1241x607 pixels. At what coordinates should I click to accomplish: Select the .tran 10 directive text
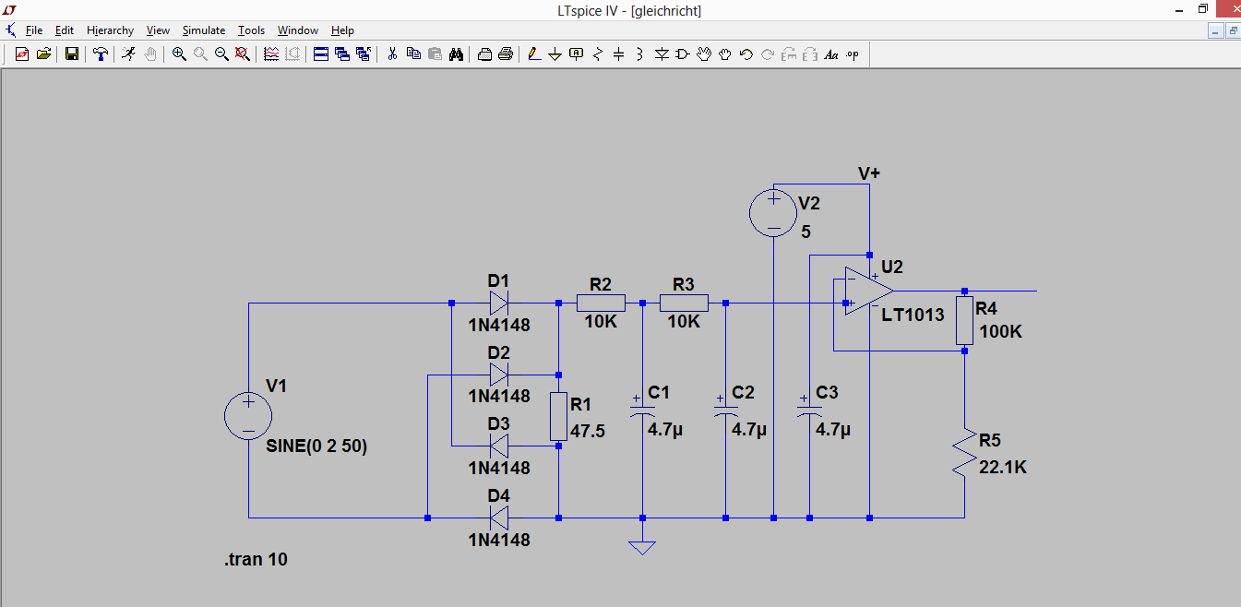point(256,559)
